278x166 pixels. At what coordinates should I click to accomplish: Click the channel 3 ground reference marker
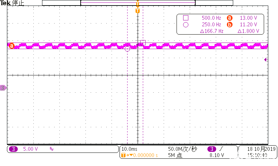pos(3,88)
